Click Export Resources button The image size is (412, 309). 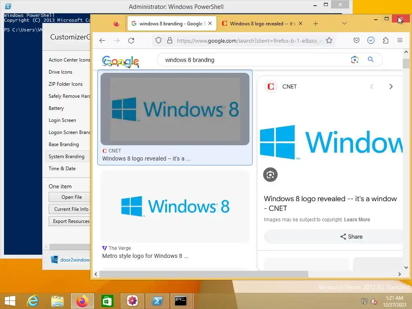pyautogui.click(x=70, y=221)
